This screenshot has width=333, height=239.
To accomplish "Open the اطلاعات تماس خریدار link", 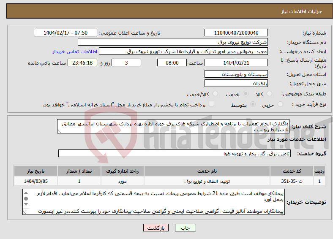I will click(75, 52).
